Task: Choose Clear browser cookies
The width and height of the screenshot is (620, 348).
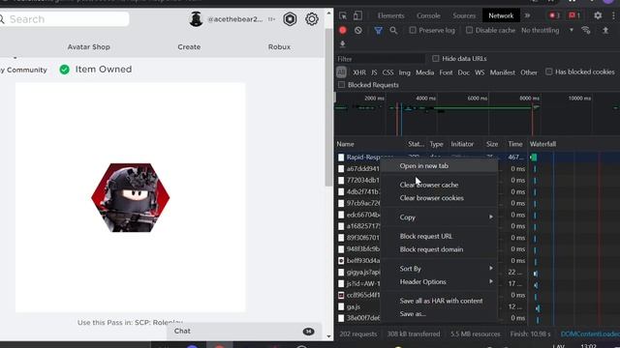Action: (x=439, y=198)
